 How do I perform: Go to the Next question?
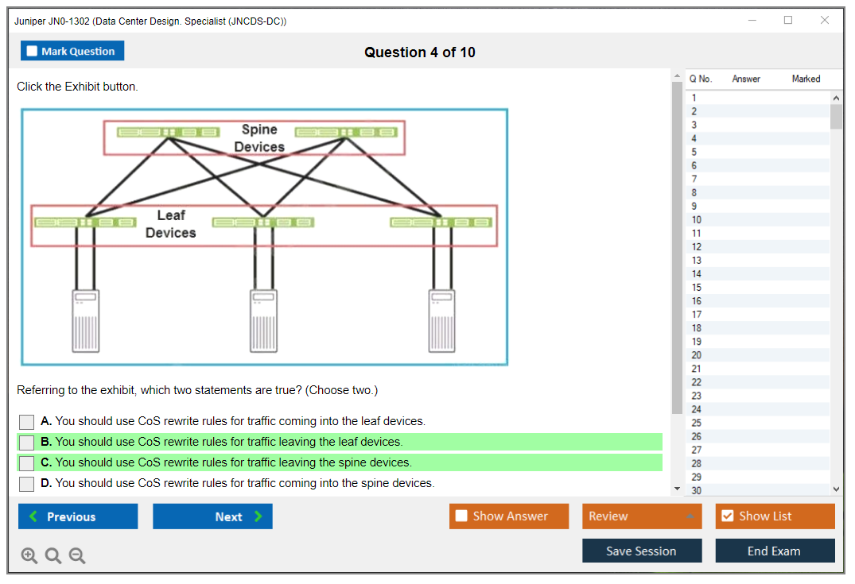click(x=212, y=516)
